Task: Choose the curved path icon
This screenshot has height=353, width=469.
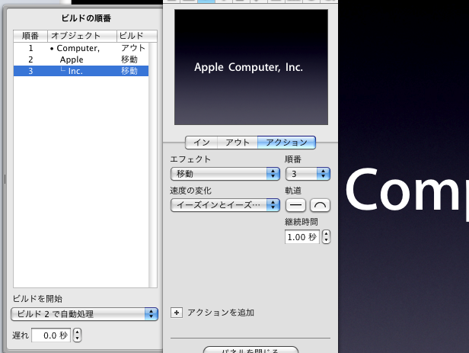Action: 320,205
